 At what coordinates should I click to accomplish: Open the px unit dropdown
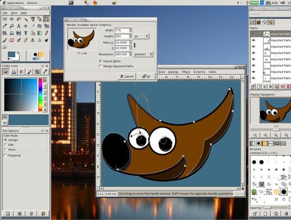tap(142, 36)
